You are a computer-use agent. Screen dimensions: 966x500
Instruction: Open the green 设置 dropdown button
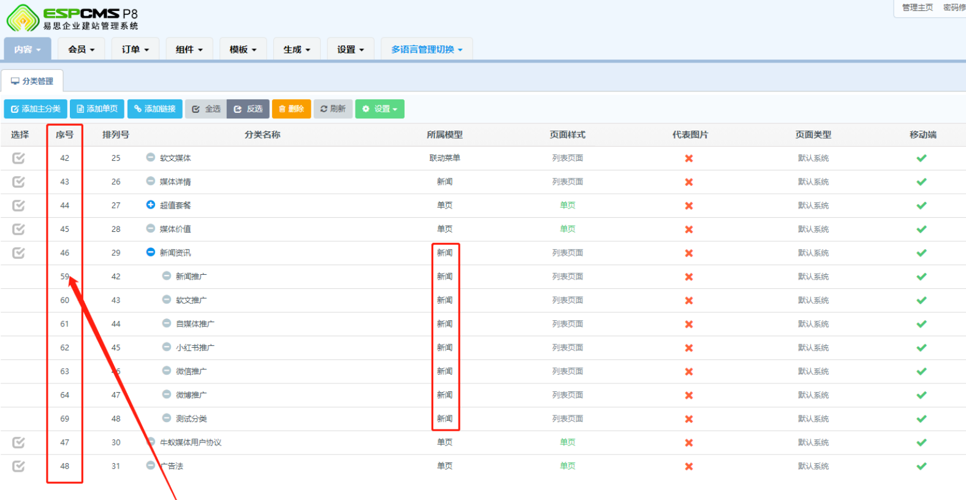pos(379,109)
